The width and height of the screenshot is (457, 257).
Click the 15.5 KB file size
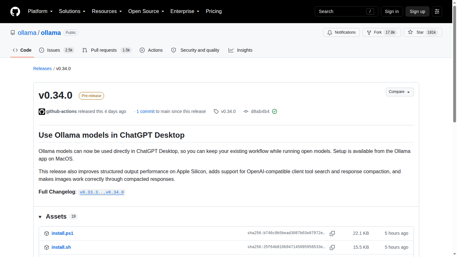click(361, 247)
